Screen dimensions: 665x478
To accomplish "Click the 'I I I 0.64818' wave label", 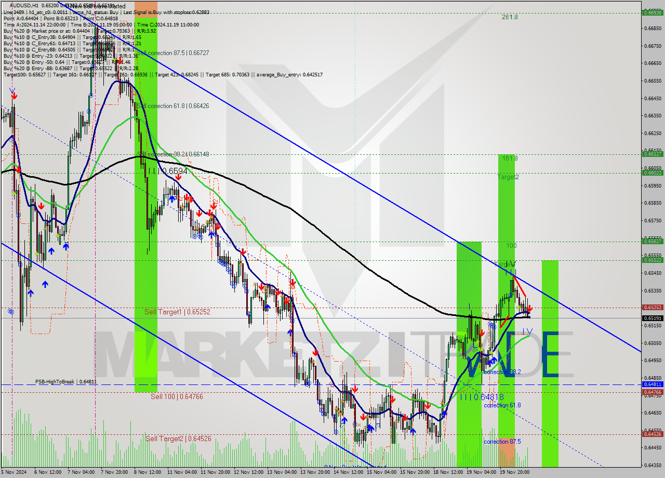I will (x=482, y=397).
